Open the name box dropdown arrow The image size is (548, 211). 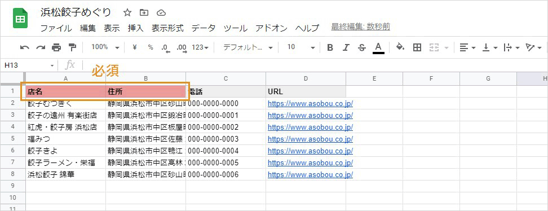(x=52, y=65)
